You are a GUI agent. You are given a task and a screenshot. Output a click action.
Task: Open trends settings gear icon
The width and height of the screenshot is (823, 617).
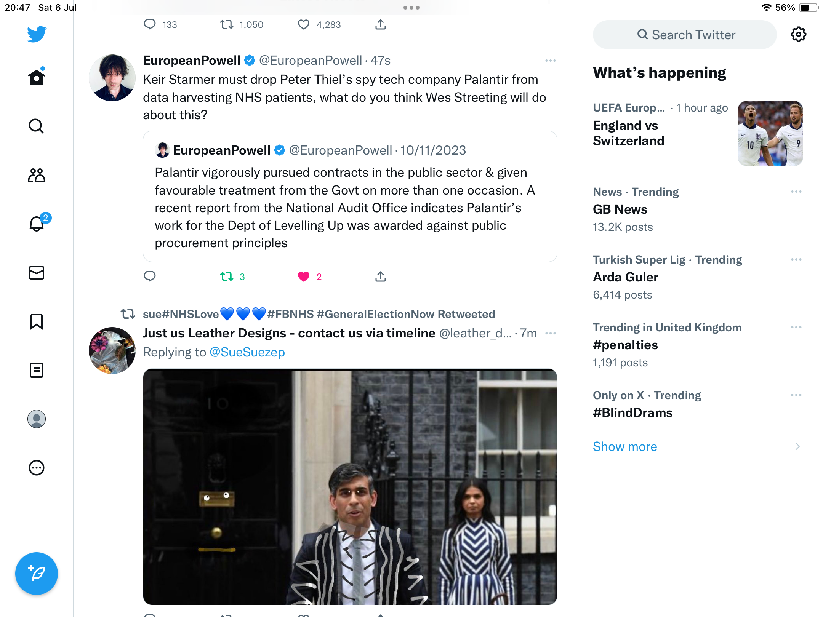coord(798,35)
